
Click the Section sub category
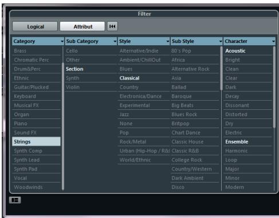click(91, 69)
